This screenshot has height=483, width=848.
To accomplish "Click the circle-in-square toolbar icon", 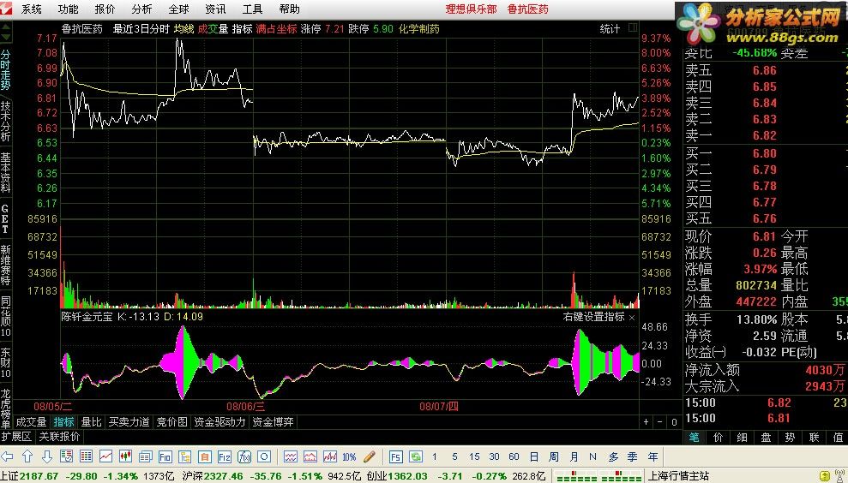I will point(264,456).
